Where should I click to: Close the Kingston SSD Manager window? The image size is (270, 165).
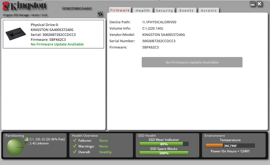259,4
